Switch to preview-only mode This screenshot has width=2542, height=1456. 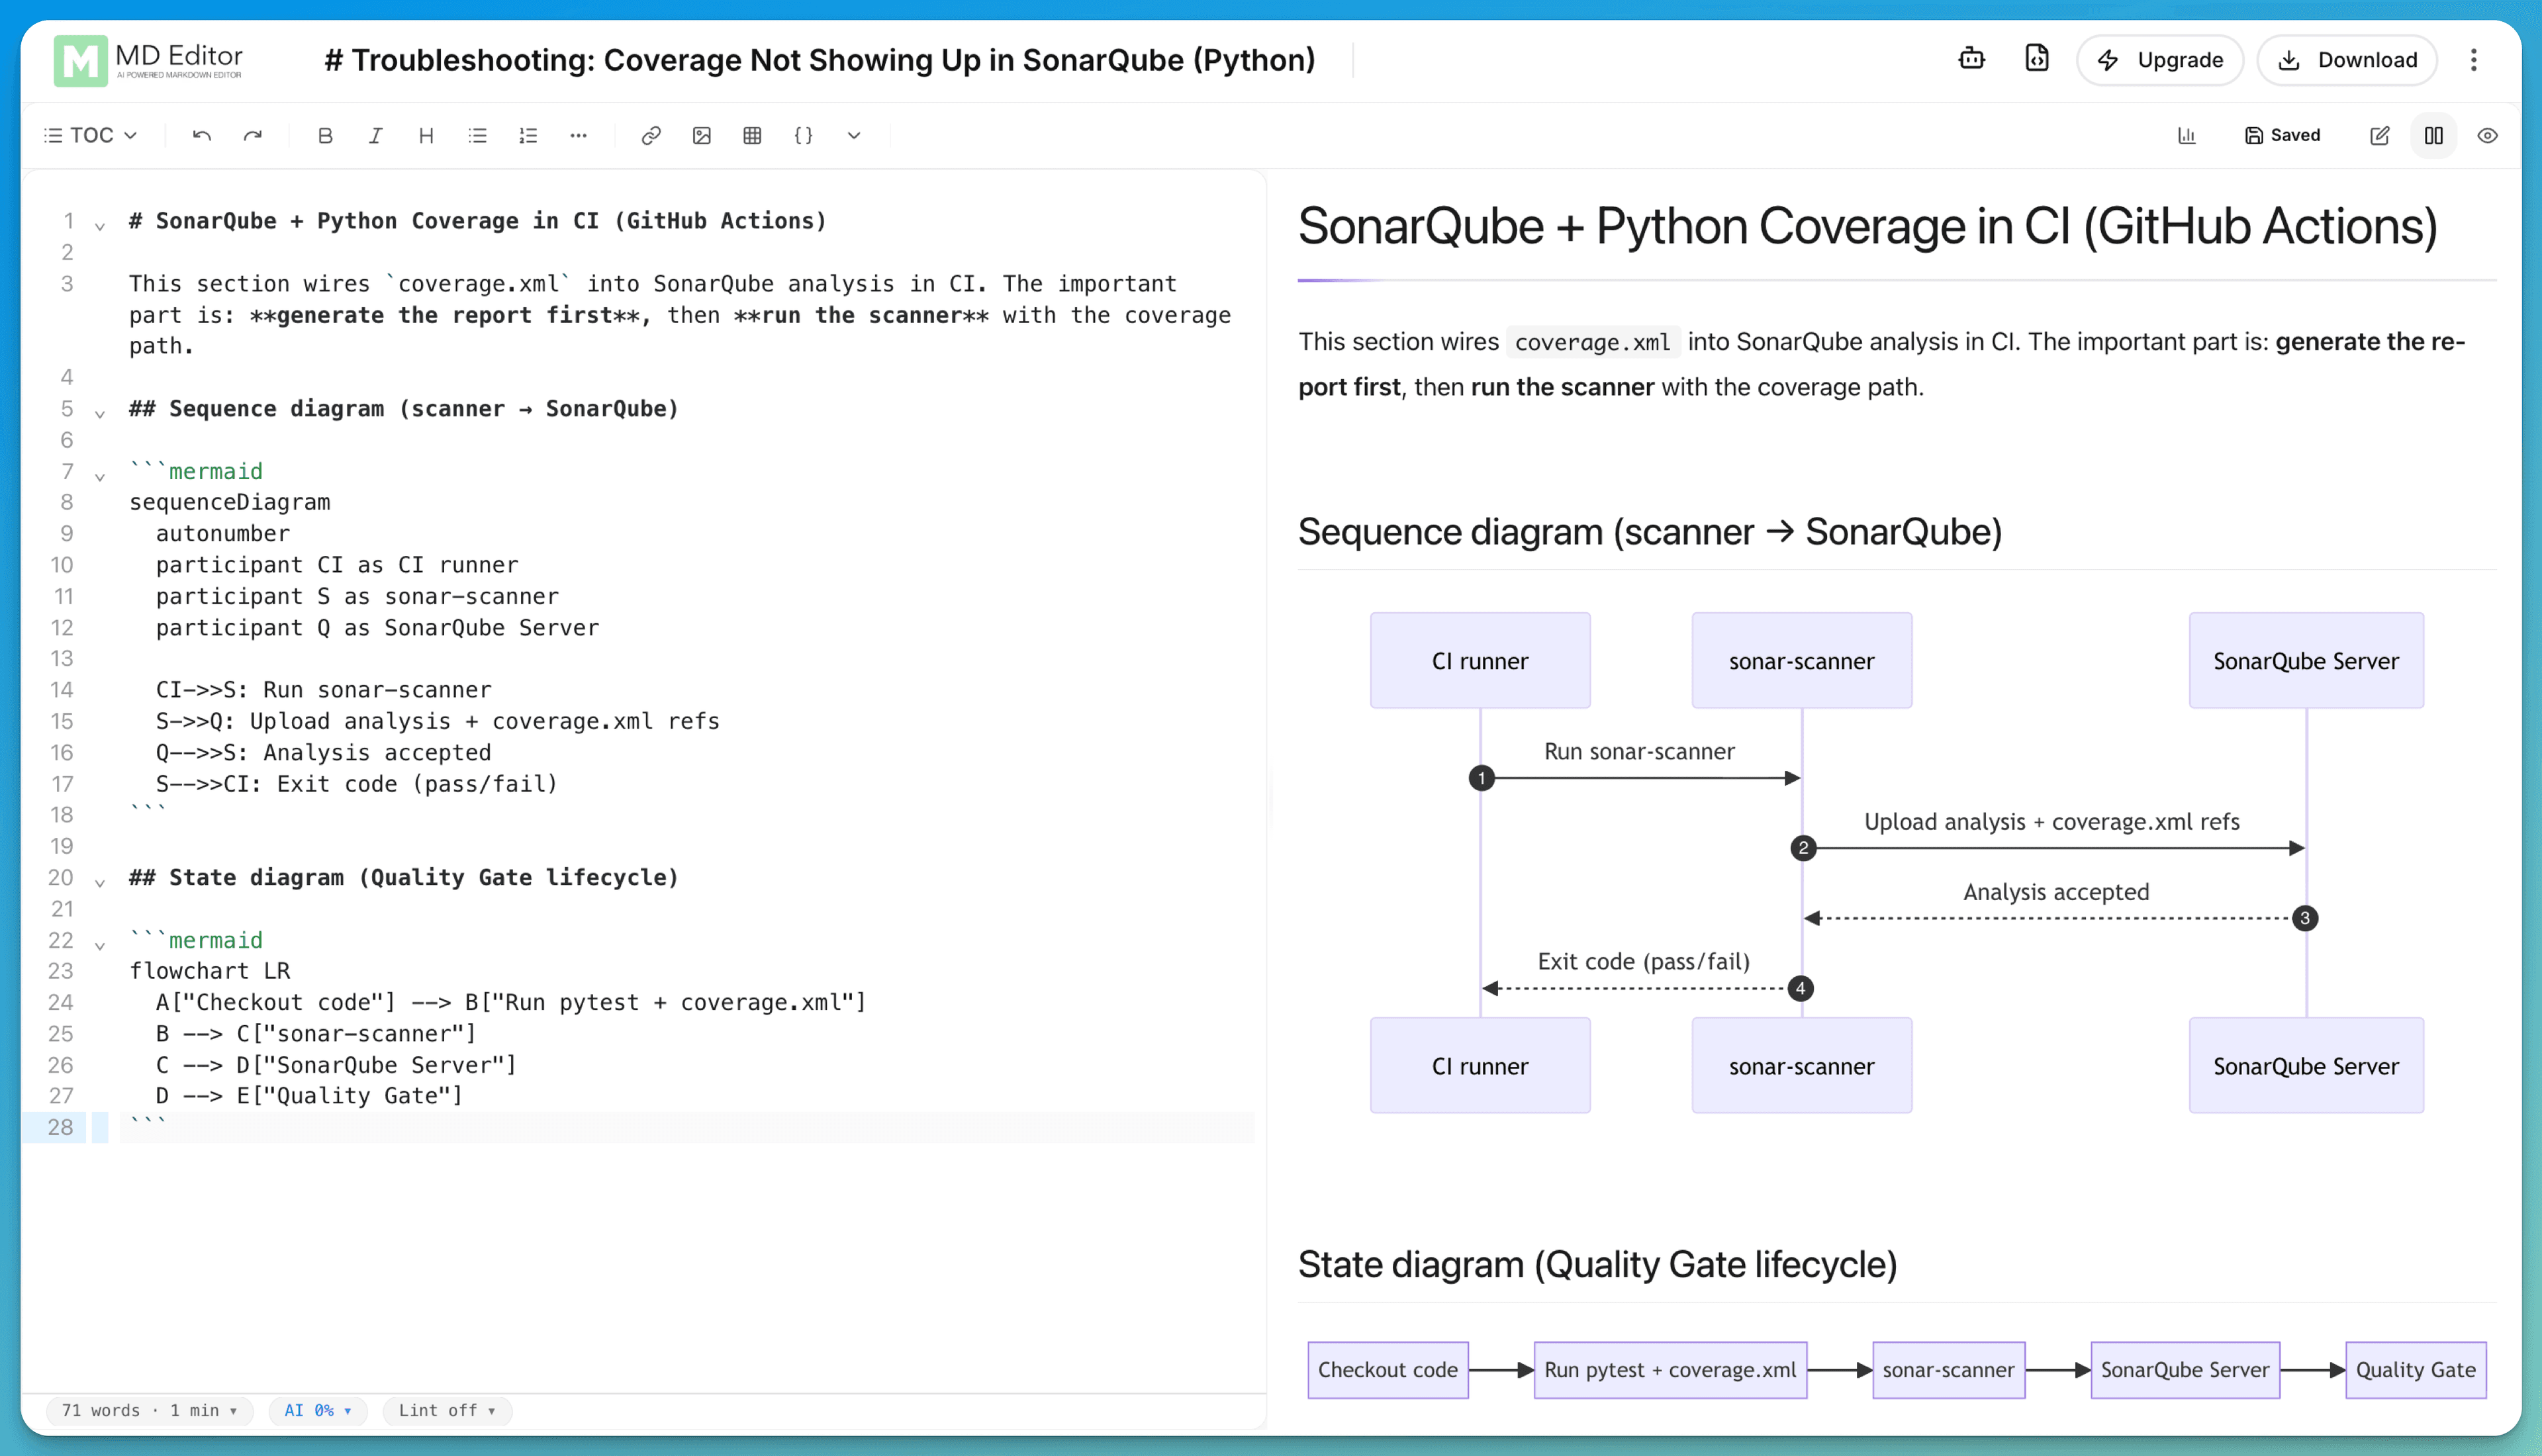(2488, 135)
